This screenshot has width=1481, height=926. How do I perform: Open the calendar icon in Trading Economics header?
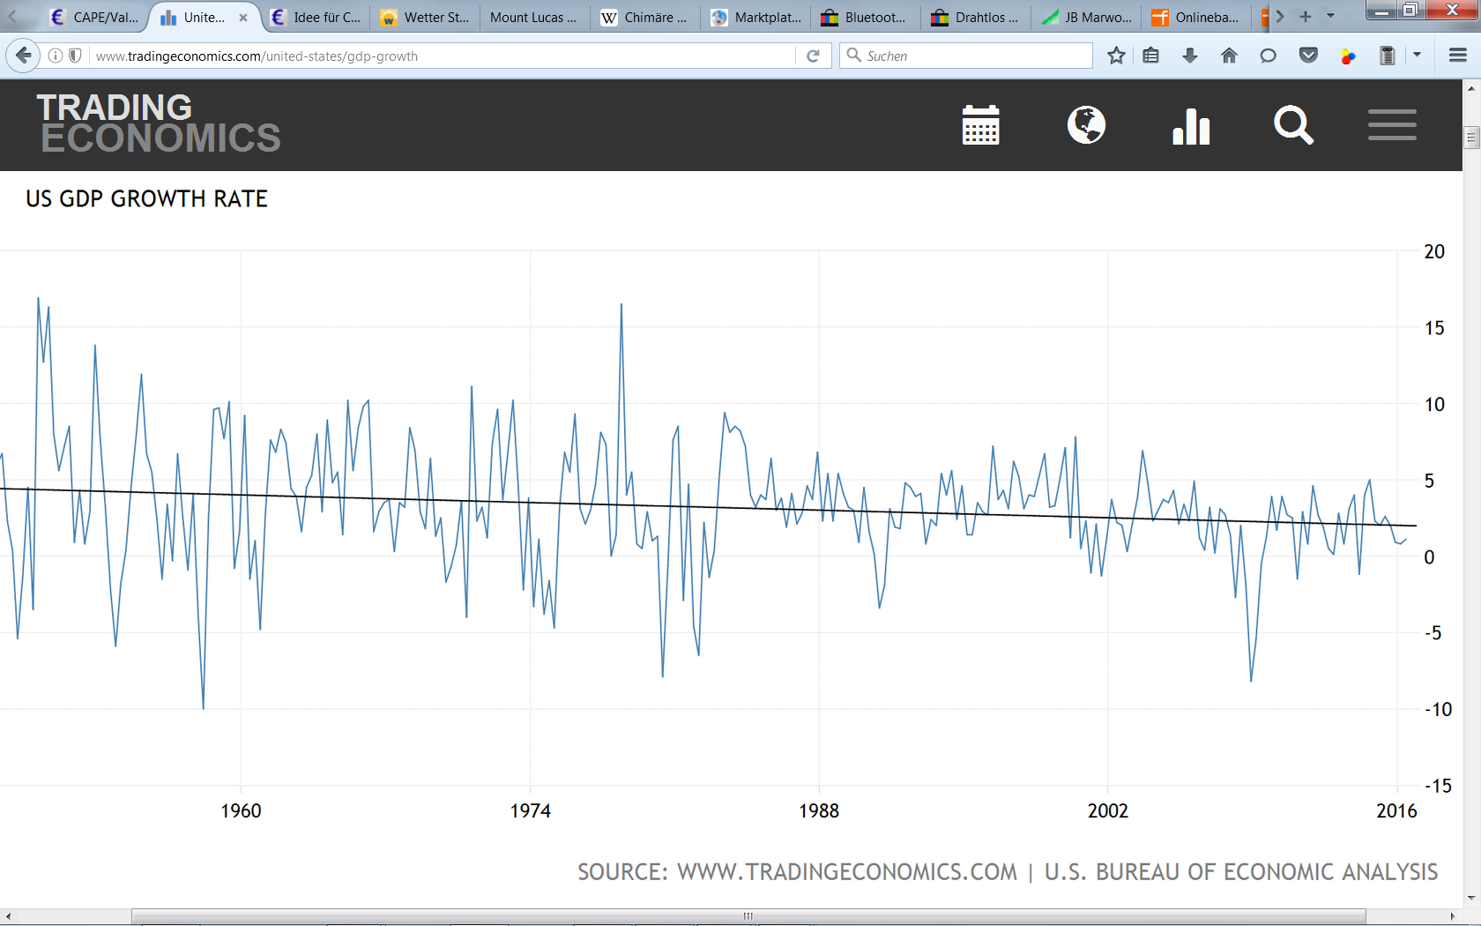pos(980,124)
